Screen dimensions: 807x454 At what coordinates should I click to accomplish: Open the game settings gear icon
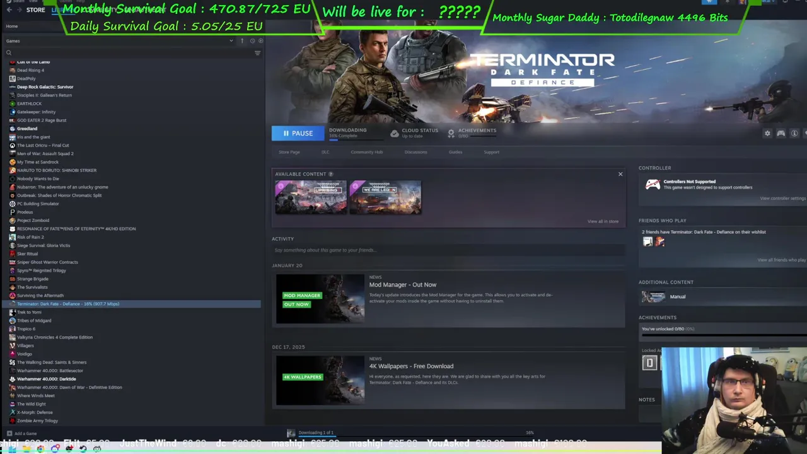(767, 133)
